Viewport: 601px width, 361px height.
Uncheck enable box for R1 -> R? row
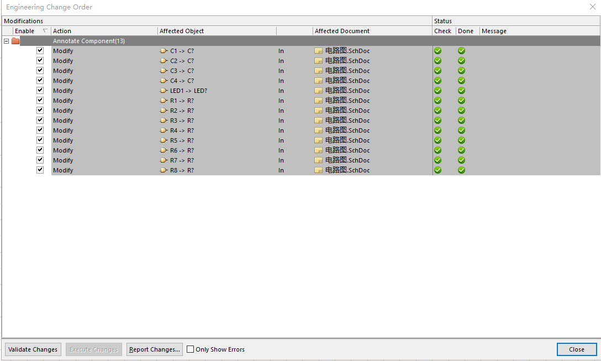40,101
